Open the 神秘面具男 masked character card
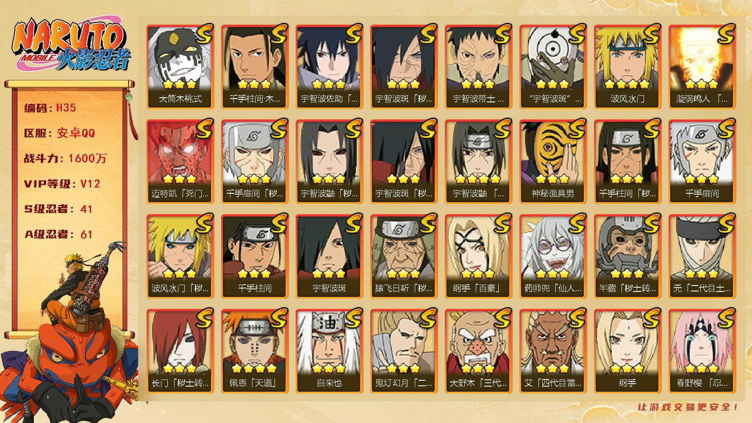This screenshot has height=423, width=752. 553,162
